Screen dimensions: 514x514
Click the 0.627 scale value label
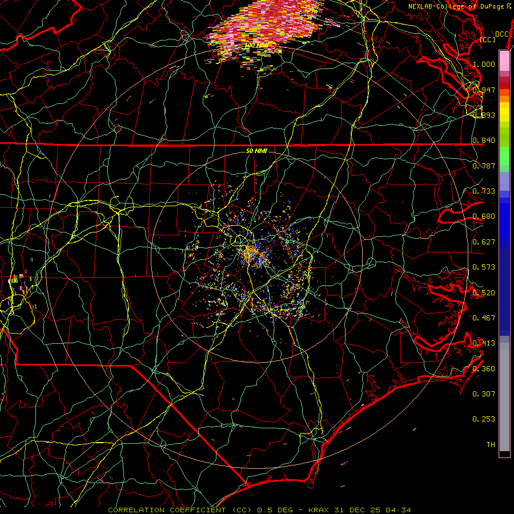(x=484, y=242)
